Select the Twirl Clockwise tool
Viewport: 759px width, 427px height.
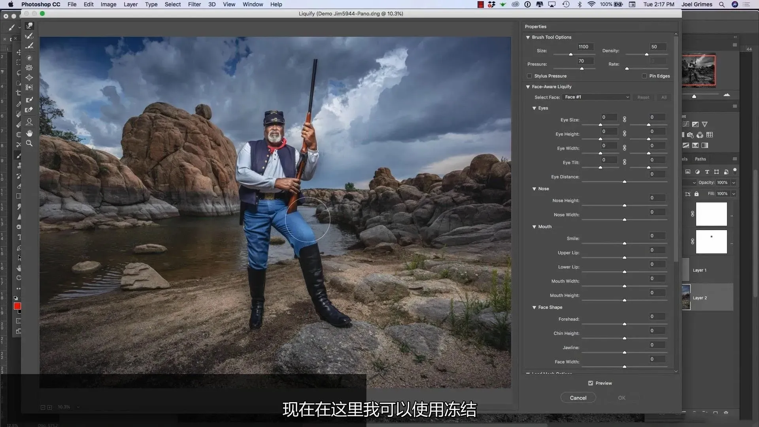[29, 58]
